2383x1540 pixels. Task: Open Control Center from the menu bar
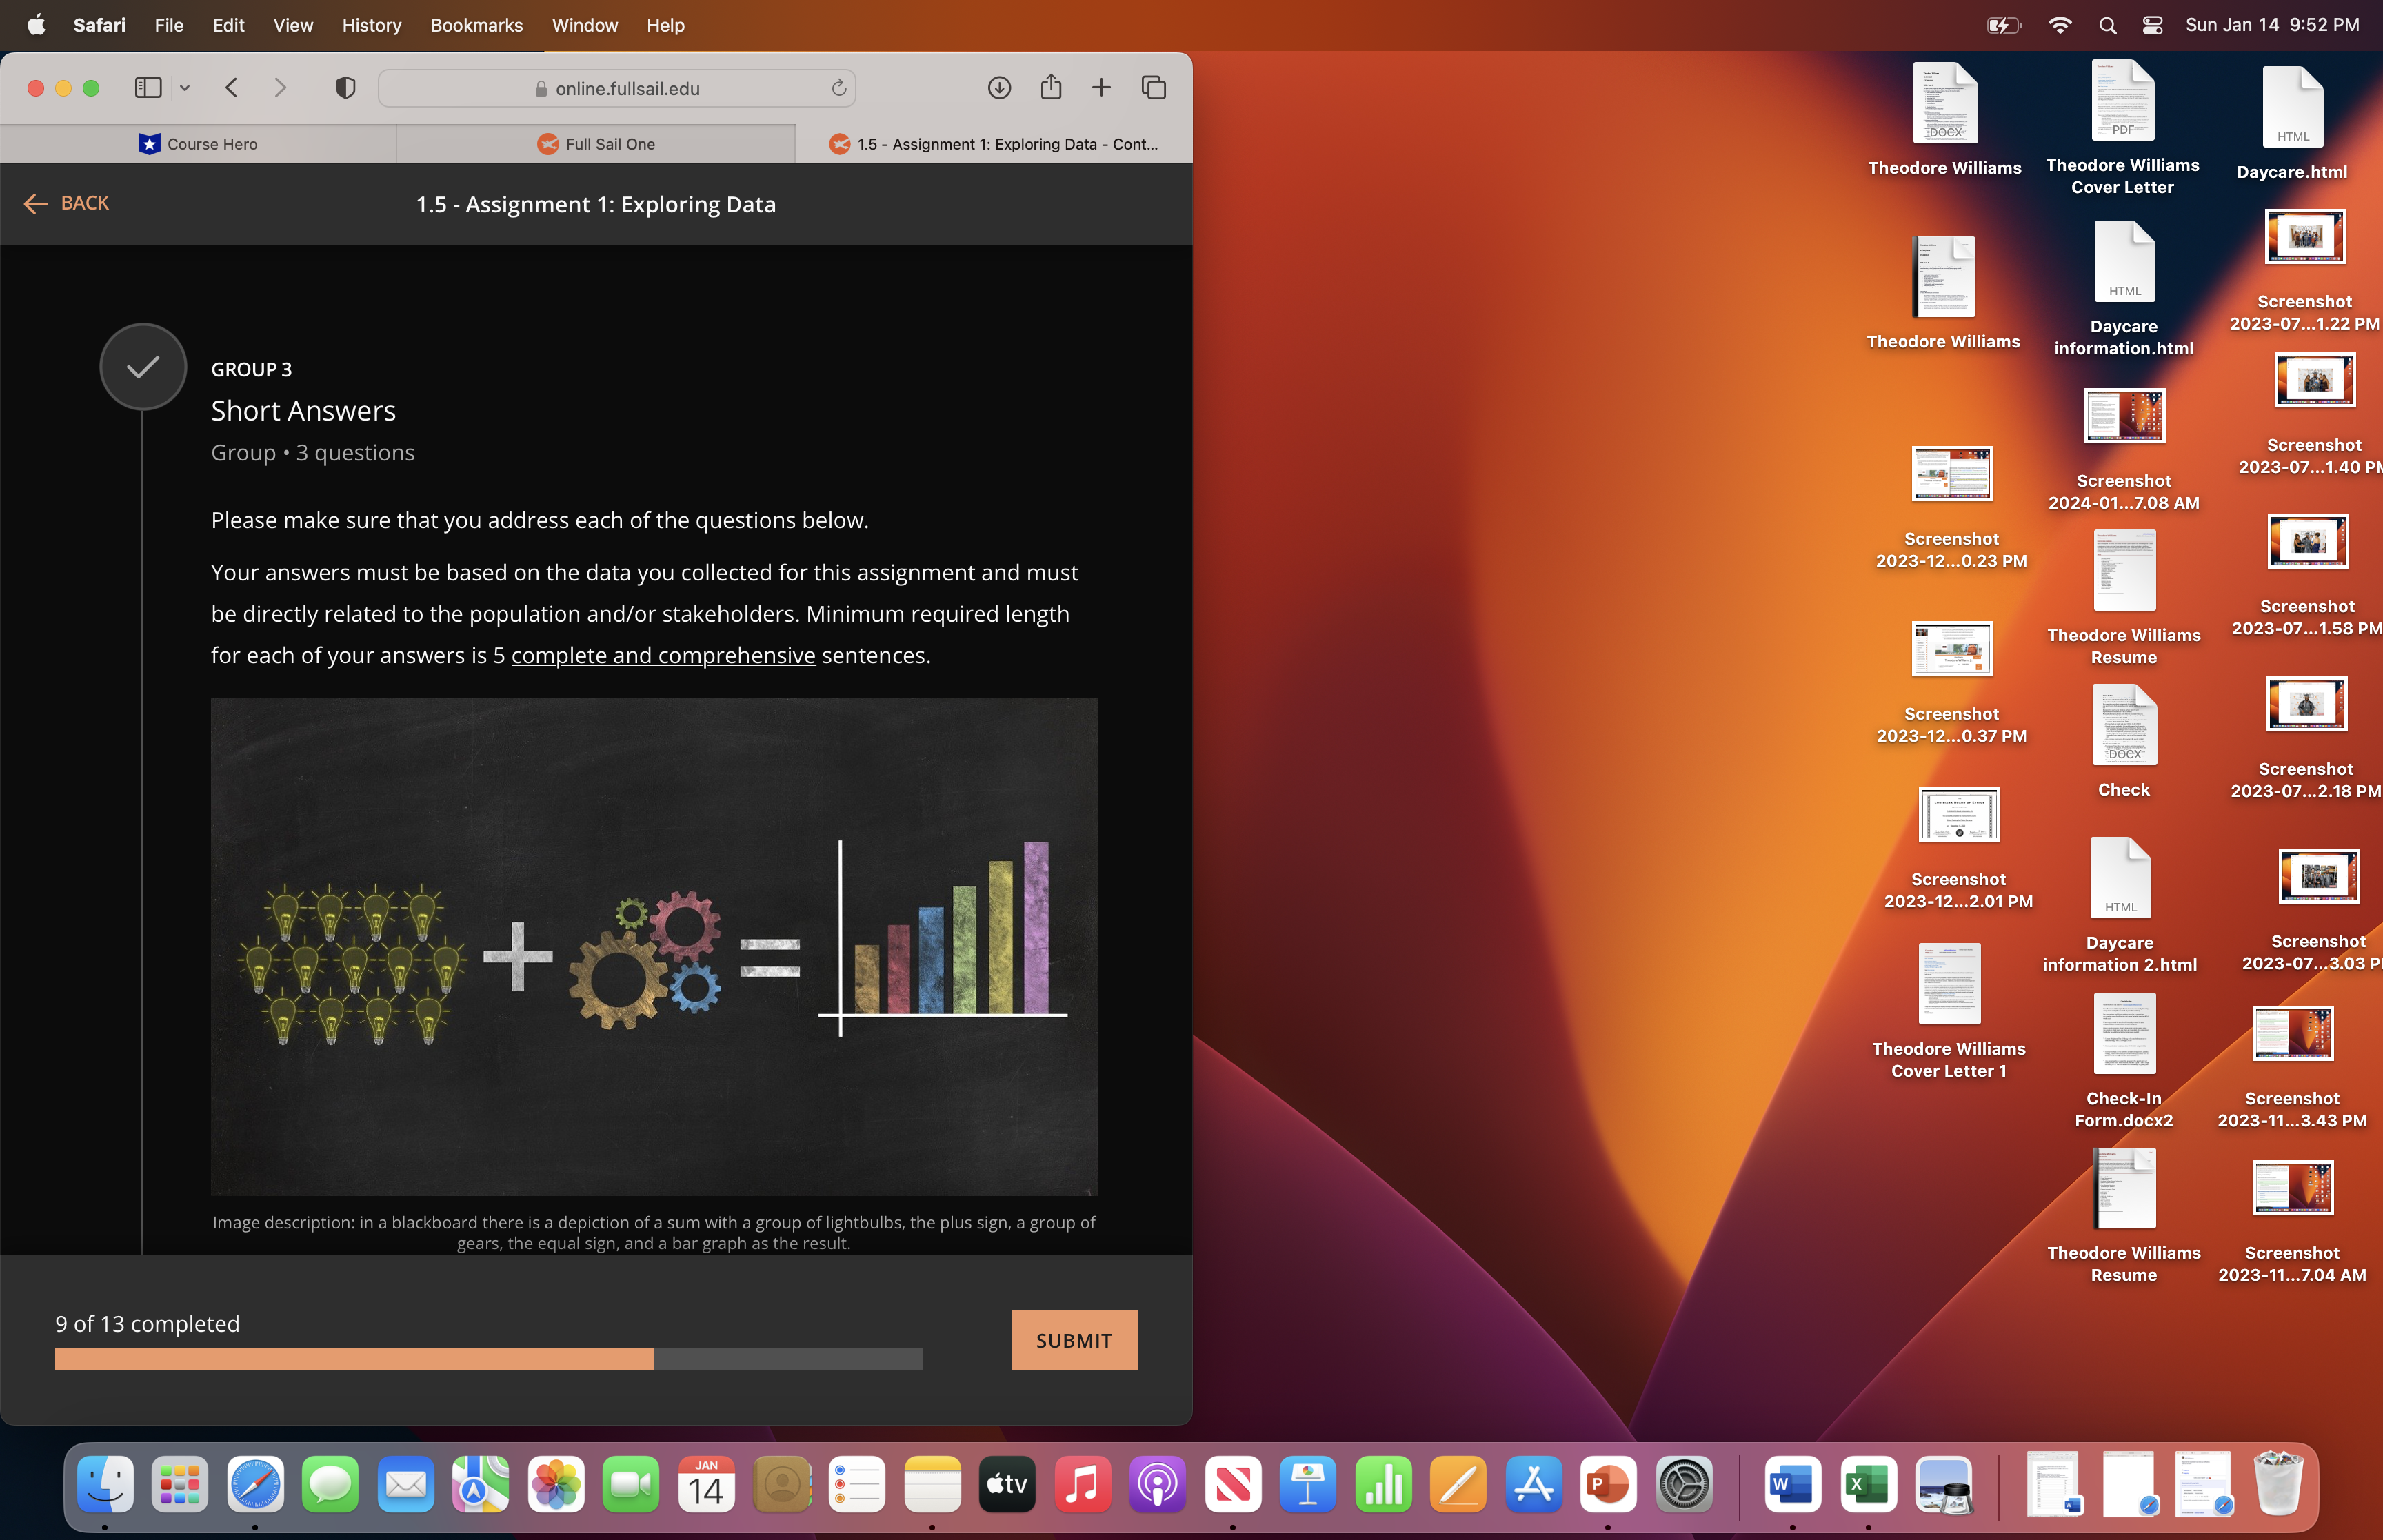point(2151,24)
